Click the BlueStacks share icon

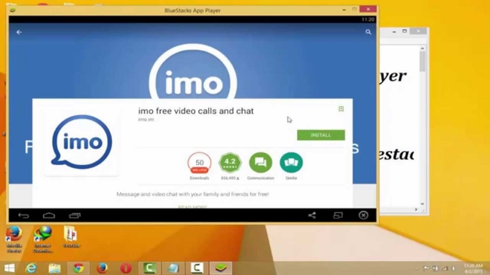[x=312, y=215]
